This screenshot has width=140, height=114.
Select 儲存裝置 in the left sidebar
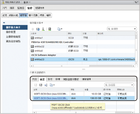(x=11, y=32)
